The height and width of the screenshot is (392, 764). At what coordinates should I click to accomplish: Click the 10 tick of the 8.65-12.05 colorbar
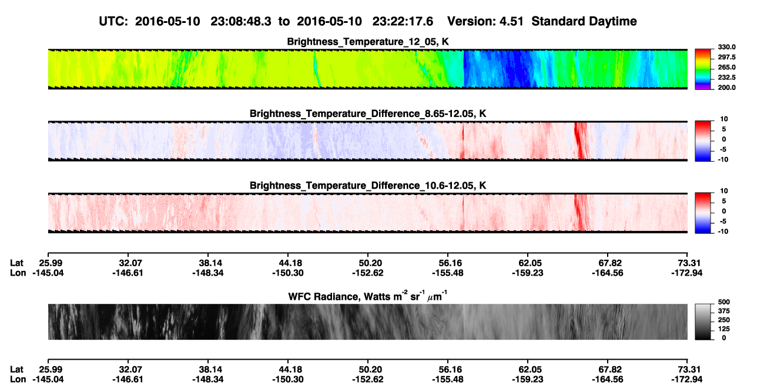[x=723, y=119]
